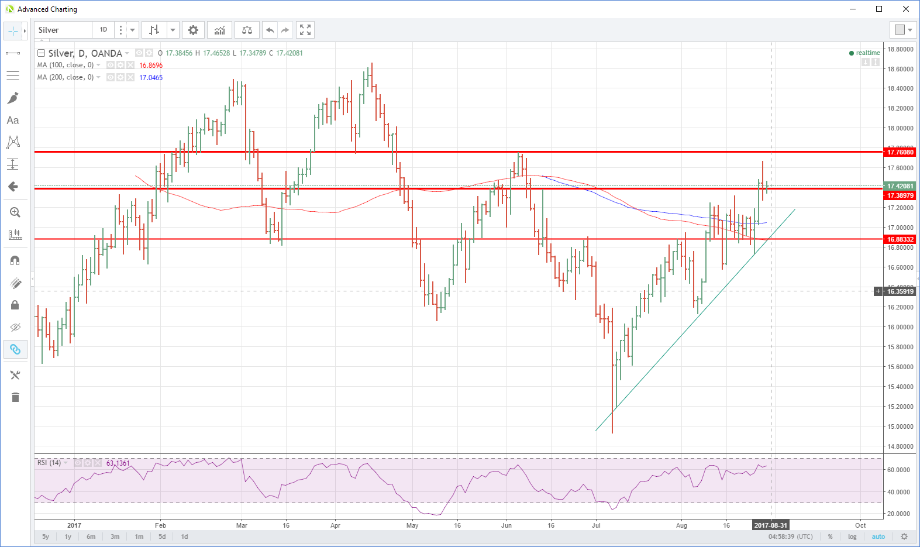Image resolution: width=920 pixels, height=547 pixels.
Task: Click the bar chart style button
Action: pos(154,30)
